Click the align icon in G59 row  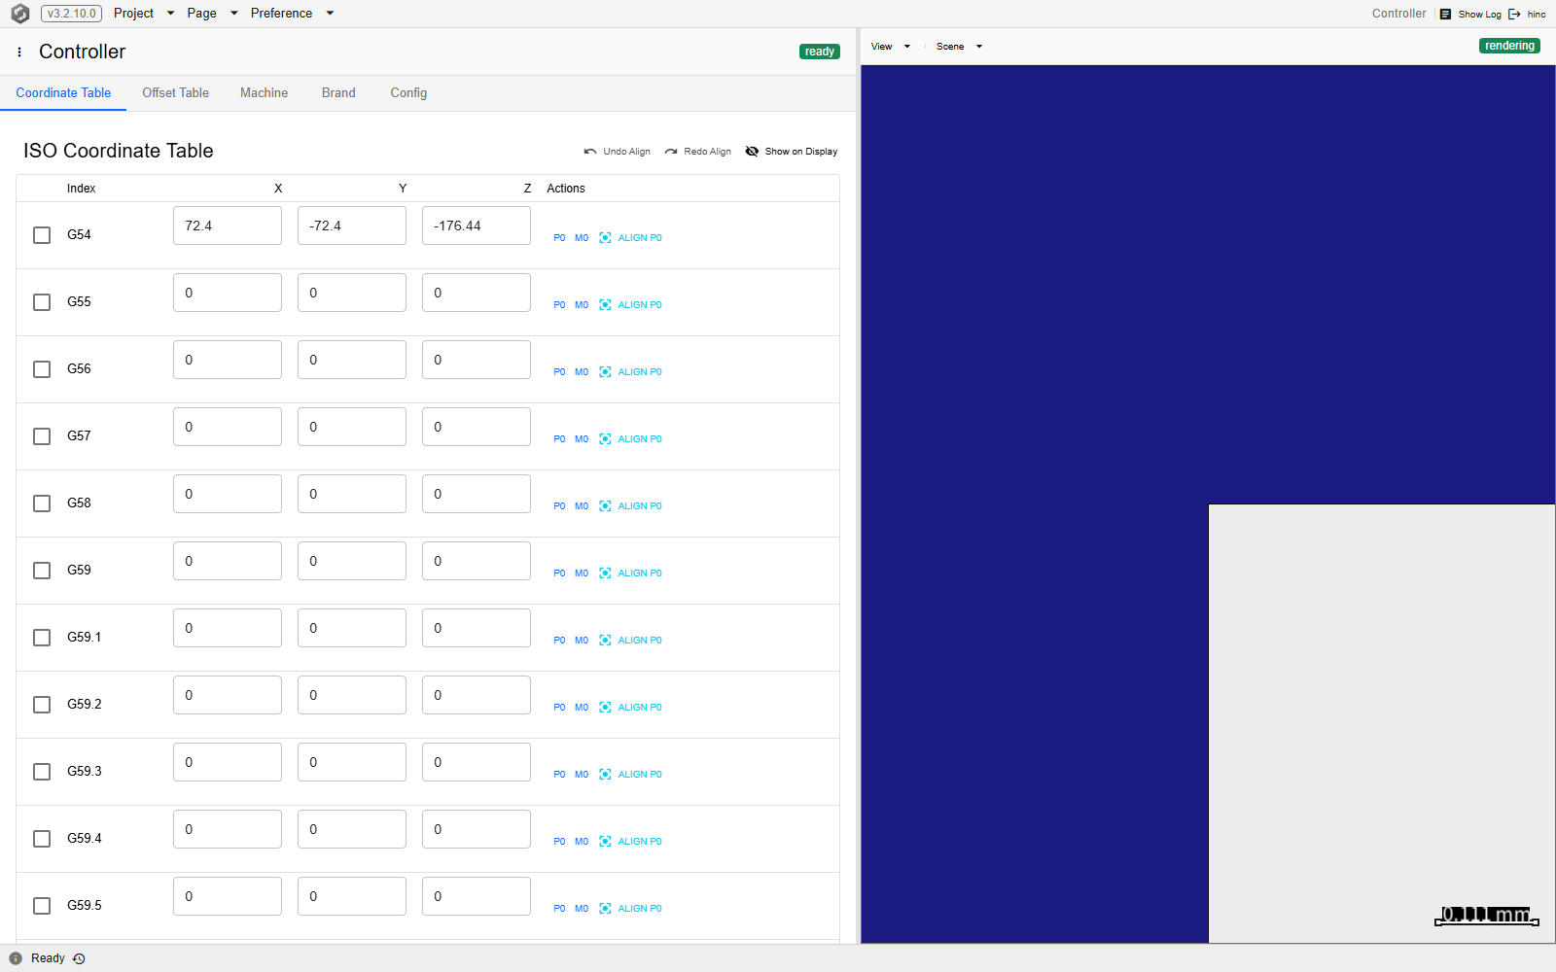coord(605,573)
